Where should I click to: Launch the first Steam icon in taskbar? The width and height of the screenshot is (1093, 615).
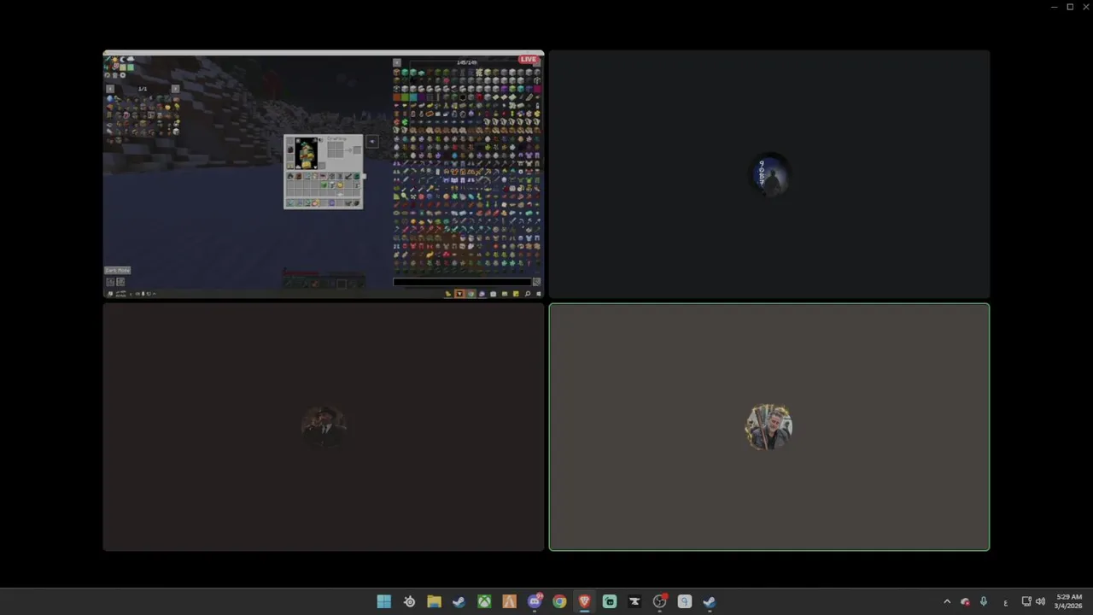click(x=459, y=601)
